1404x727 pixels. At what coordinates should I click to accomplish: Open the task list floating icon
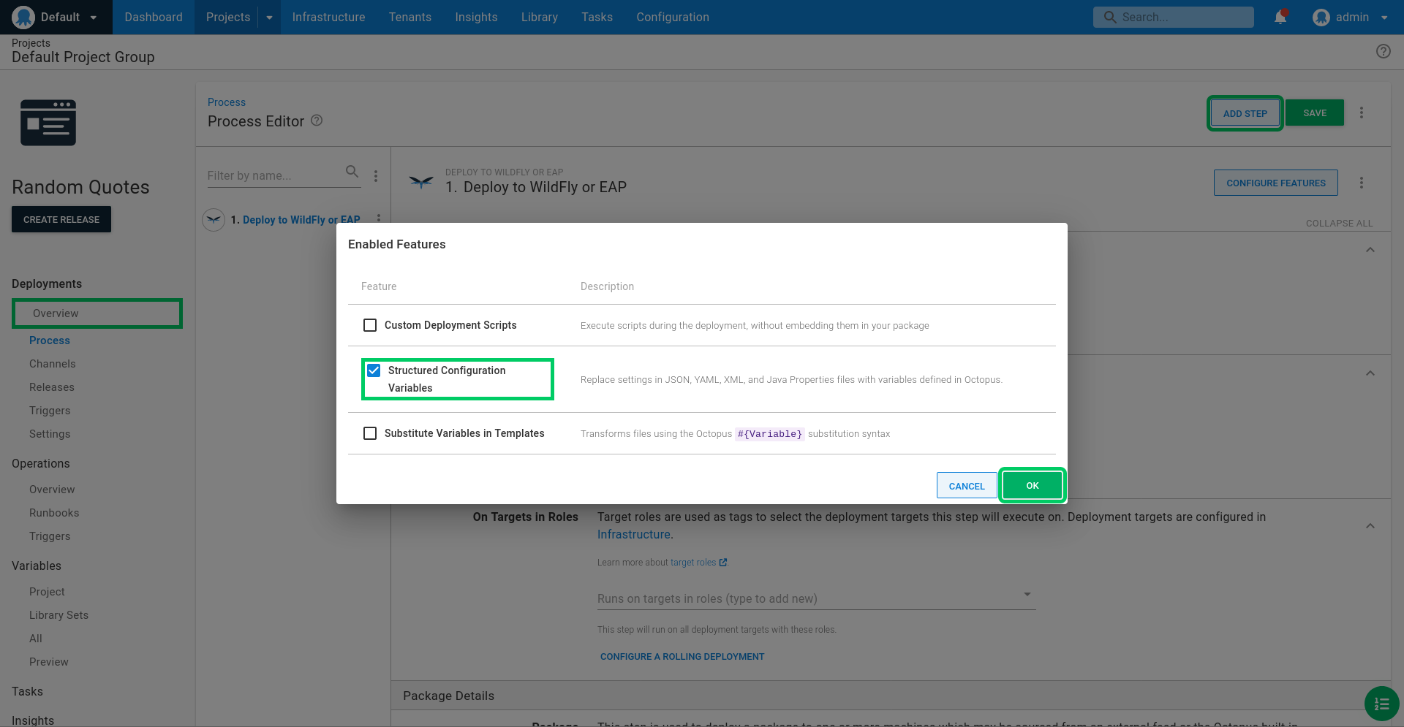pyautogui.click(x=1381, y=704)
